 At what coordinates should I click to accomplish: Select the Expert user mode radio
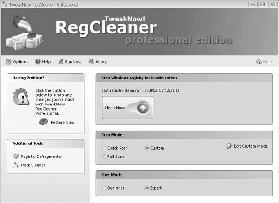pos(146,188)
